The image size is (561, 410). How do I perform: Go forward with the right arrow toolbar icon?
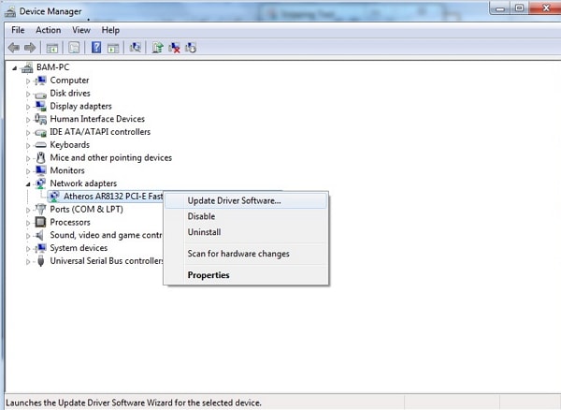tap(30, 48)
